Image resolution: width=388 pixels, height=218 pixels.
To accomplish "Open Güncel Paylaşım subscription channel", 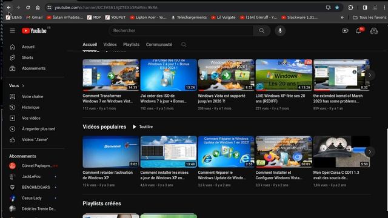I will (33, 166).
